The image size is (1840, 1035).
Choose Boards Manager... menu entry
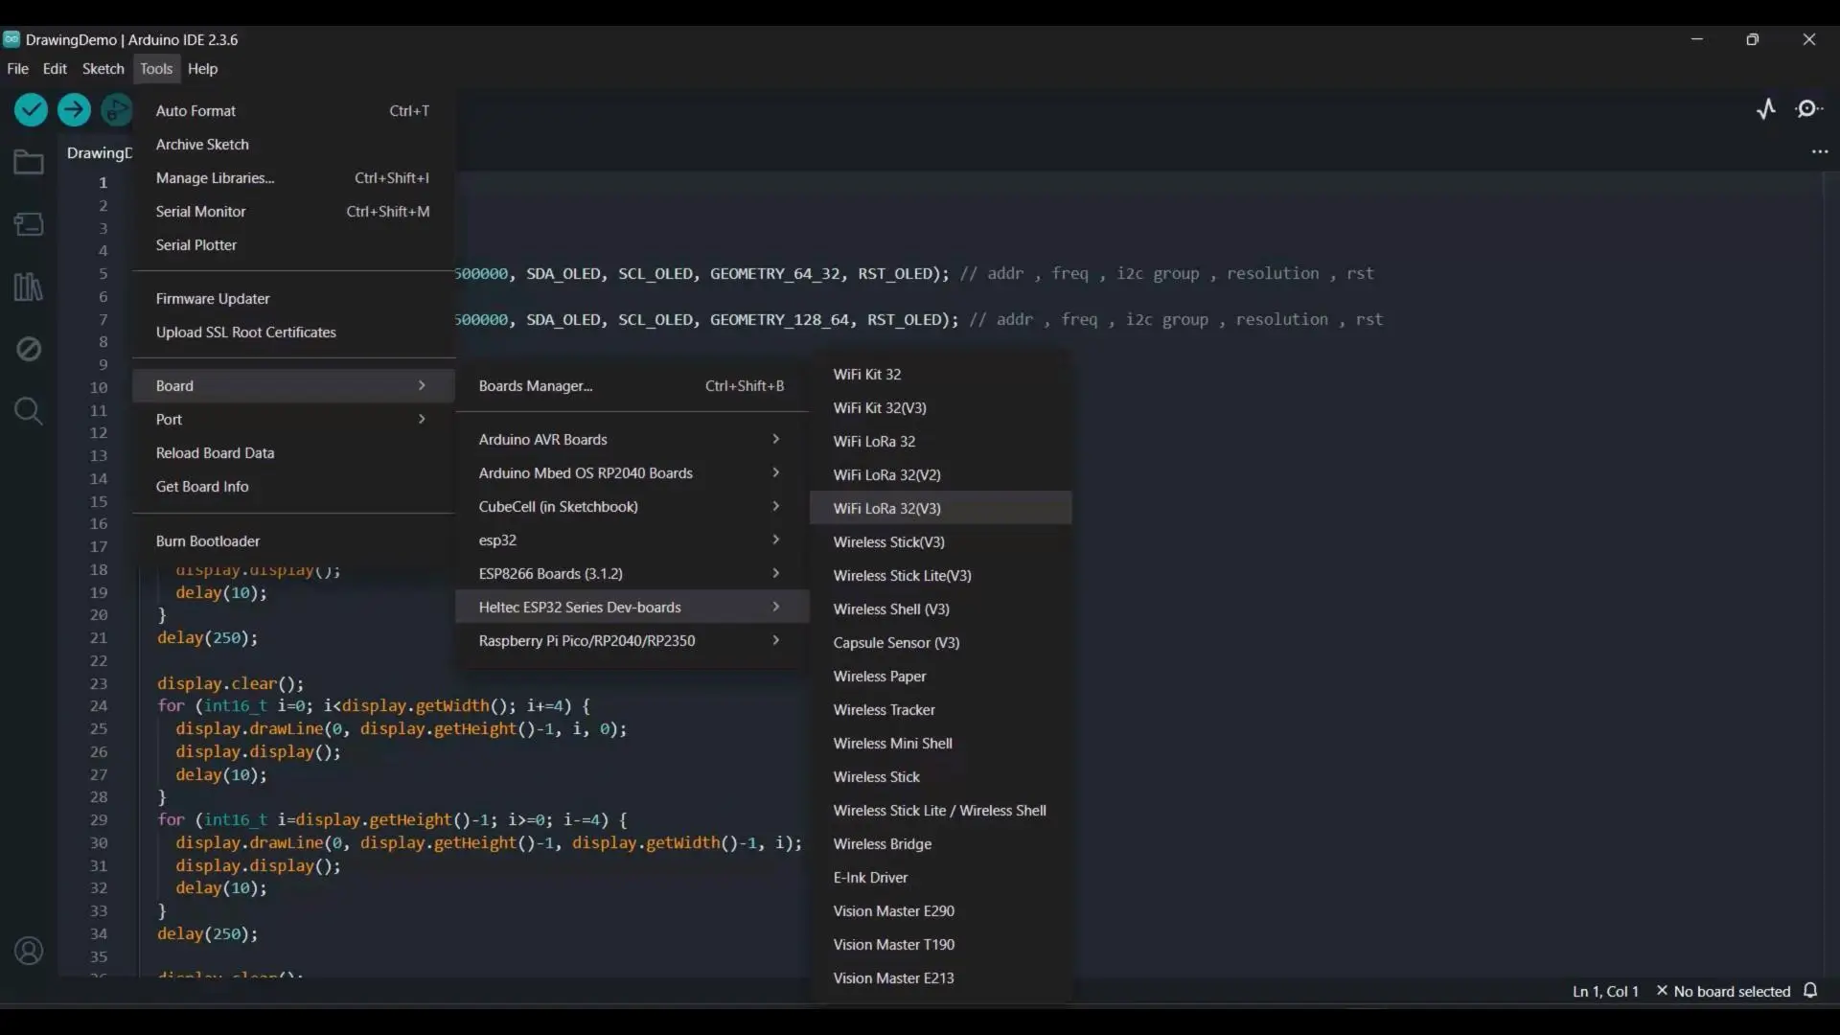[x=536, y=385]
